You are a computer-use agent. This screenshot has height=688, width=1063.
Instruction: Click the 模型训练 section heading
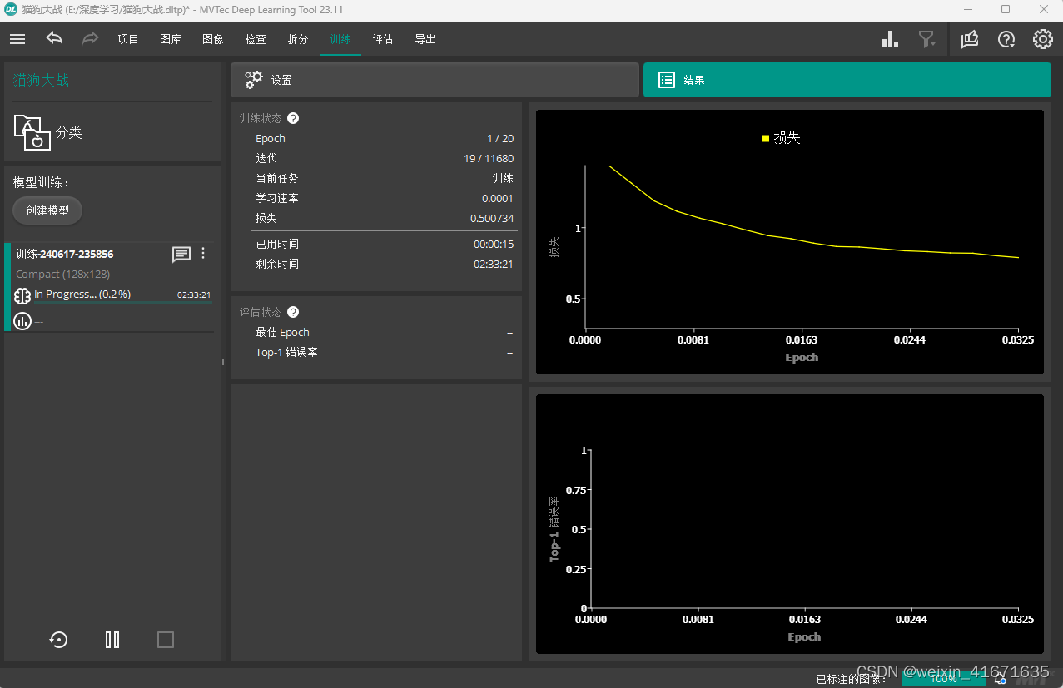click(41, 182)
